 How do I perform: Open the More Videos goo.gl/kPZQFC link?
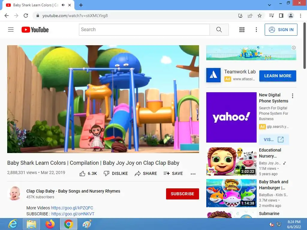[72, 208]
